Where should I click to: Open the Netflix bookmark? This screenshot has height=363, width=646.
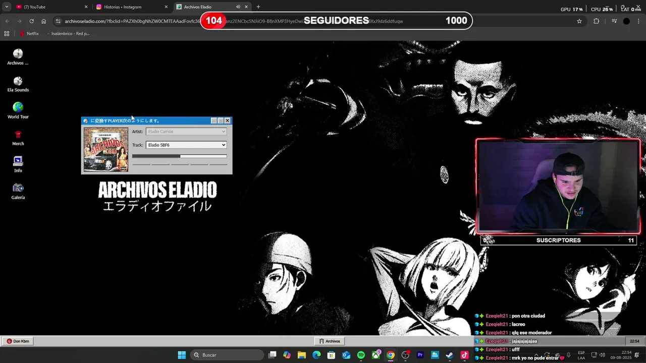click(29, 34)
